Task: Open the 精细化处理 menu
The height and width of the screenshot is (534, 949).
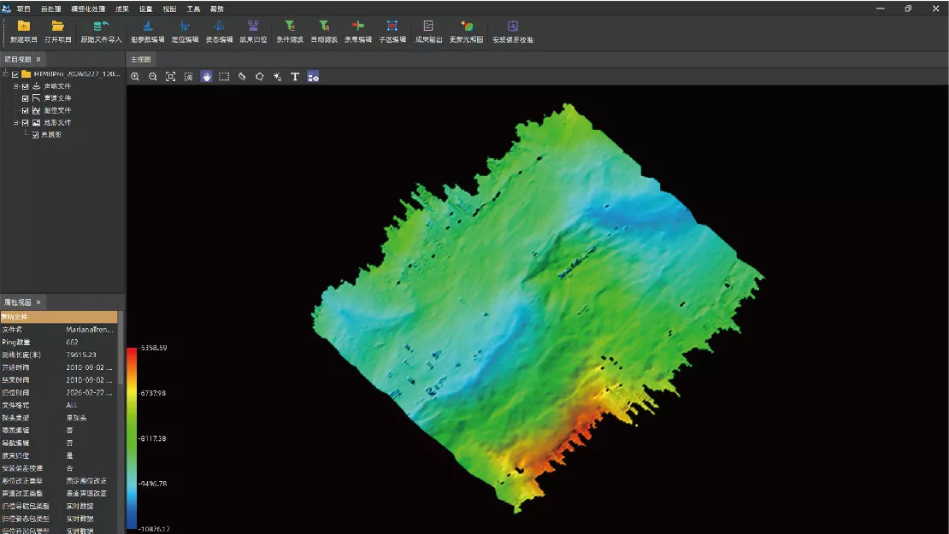Action: tap(88, 9)
